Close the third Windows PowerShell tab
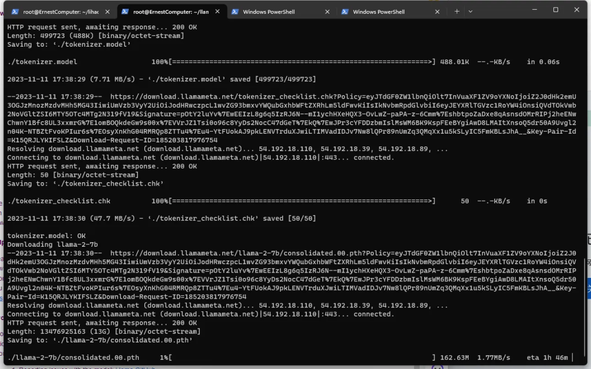 pyautogui.click(x=327, y=12)
